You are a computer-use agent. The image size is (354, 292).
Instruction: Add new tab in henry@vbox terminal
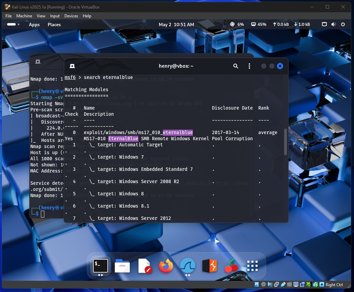(x=72, y=66)
